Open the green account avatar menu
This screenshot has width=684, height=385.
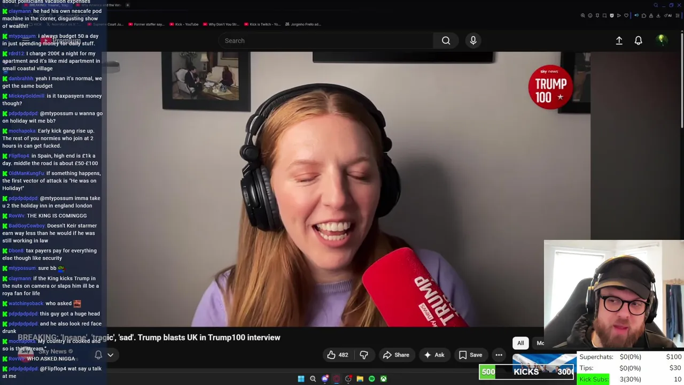point(661,40)
